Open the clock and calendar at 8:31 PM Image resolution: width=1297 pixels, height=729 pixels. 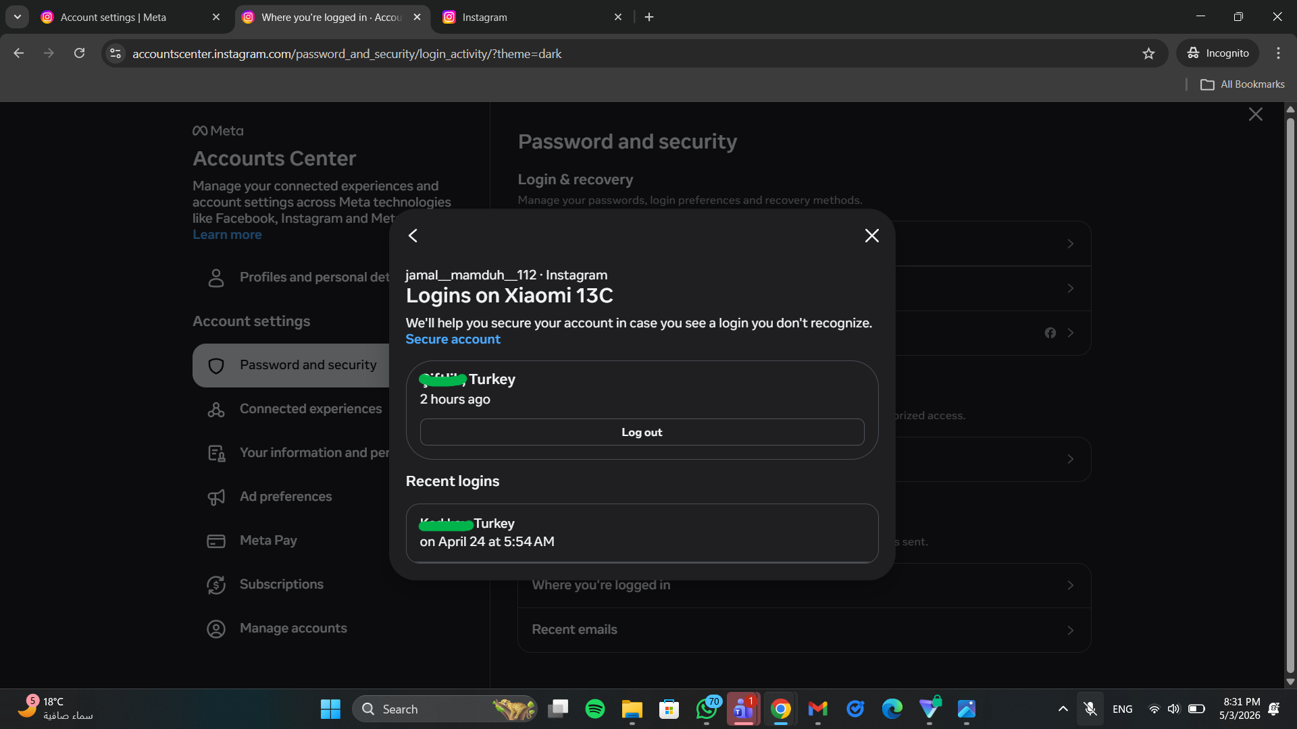click(1241, 709)
